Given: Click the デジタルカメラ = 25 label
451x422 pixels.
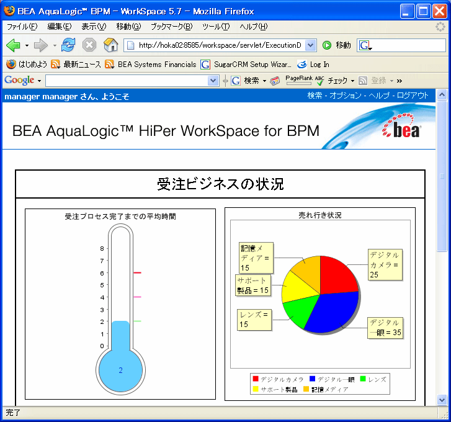Looking at the screenshot, I should click(385, 264).
